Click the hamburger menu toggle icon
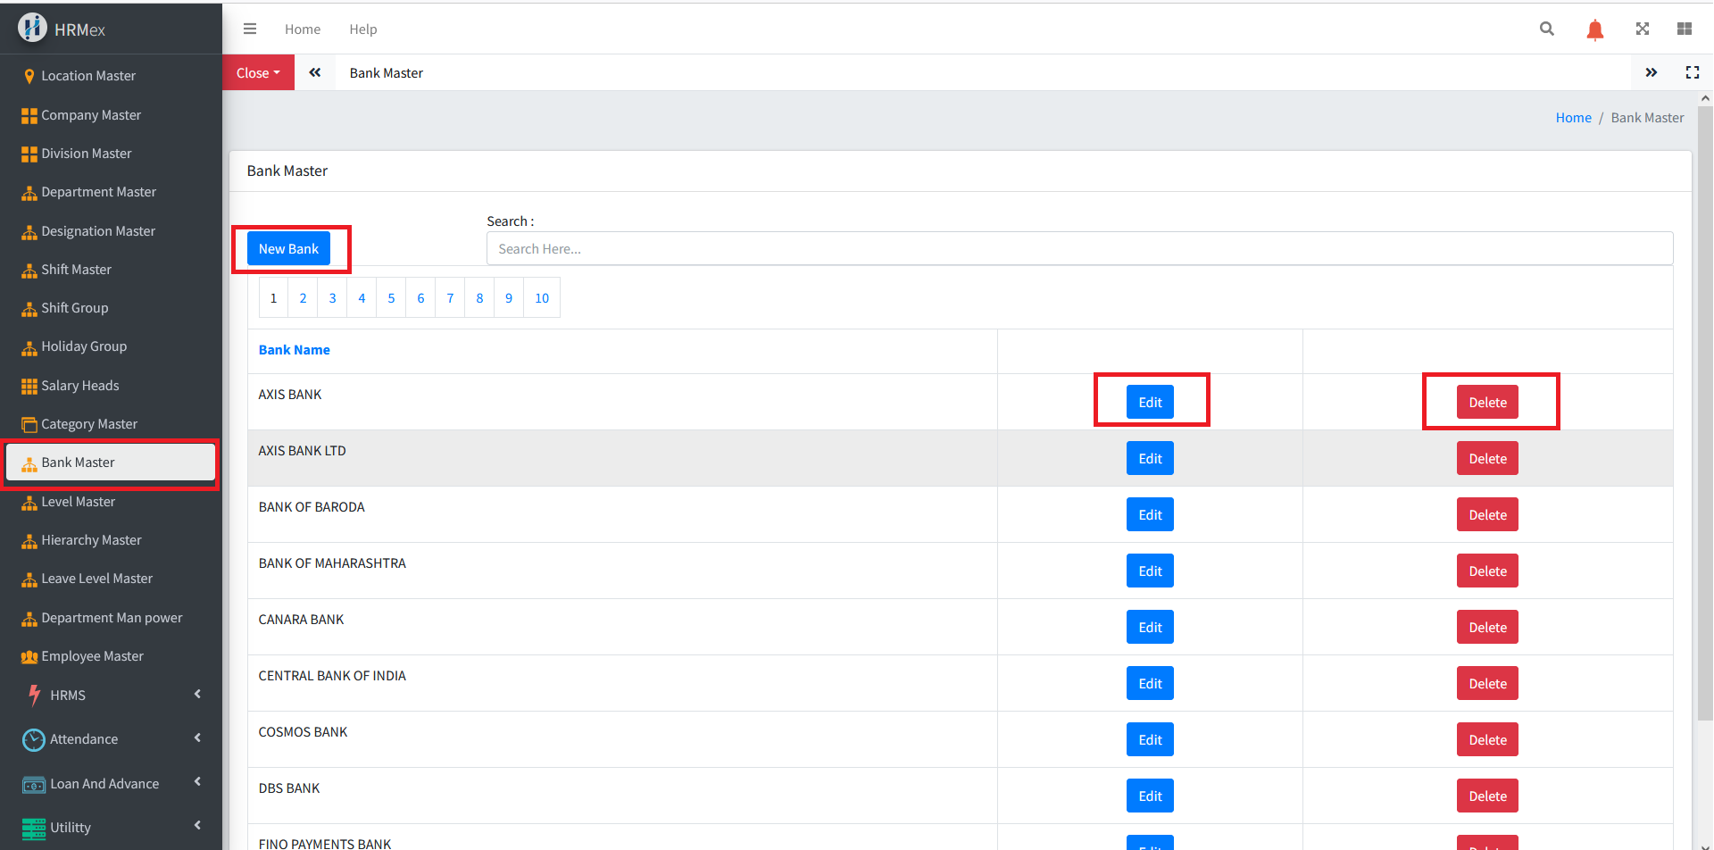Screen dimensions: 1714x850 (250, 29)
